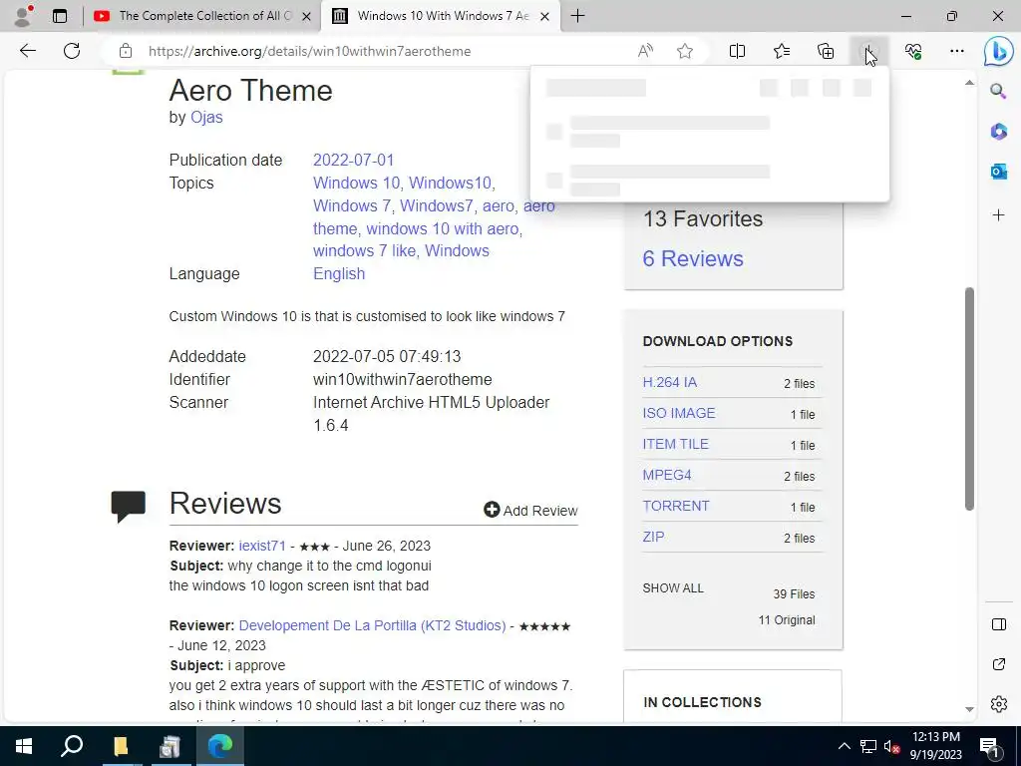The image size is (1021, 766).
Task: Open File Explorer from the taskbar
Action: coord(121,746)
